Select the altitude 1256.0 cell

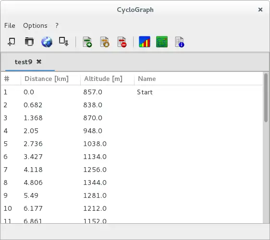point(95,170)
